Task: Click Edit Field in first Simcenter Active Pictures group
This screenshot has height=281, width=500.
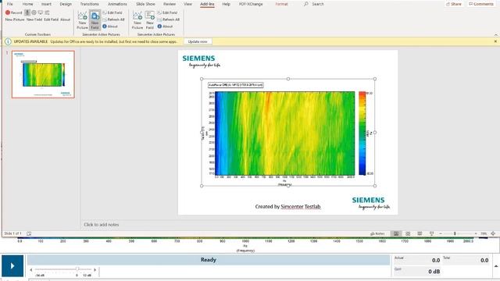Action: tap(112, 12)
